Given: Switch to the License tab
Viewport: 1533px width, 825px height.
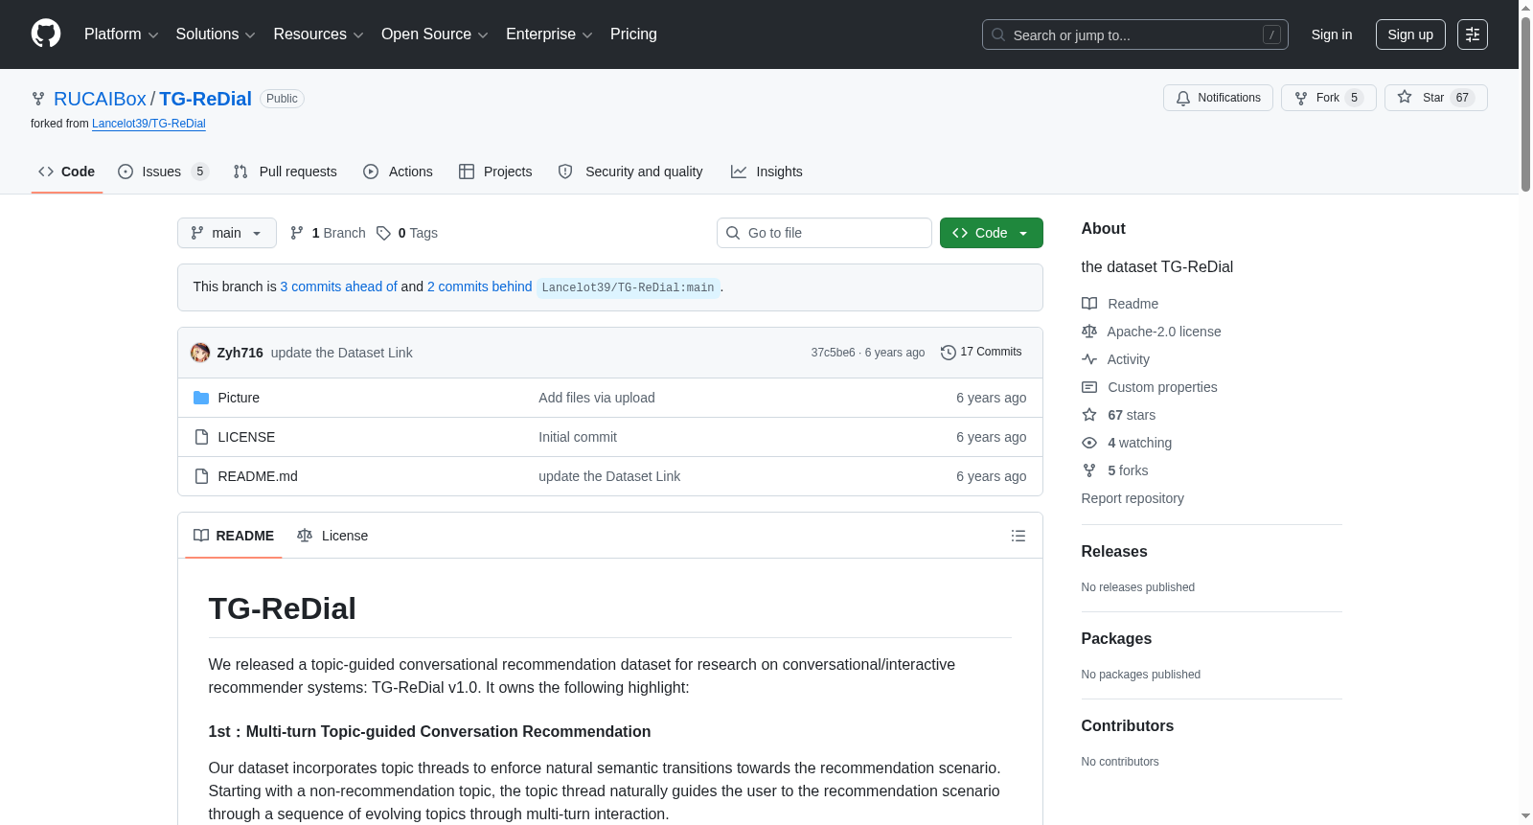Looking at the screenshot, I should coord(332,536).
